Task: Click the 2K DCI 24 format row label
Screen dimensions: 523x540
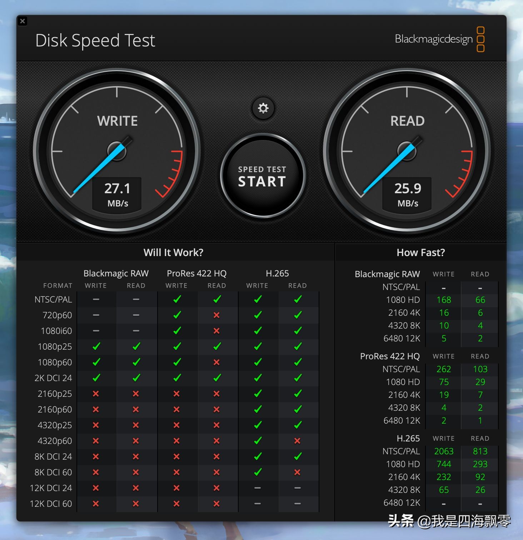Action: 53,378
